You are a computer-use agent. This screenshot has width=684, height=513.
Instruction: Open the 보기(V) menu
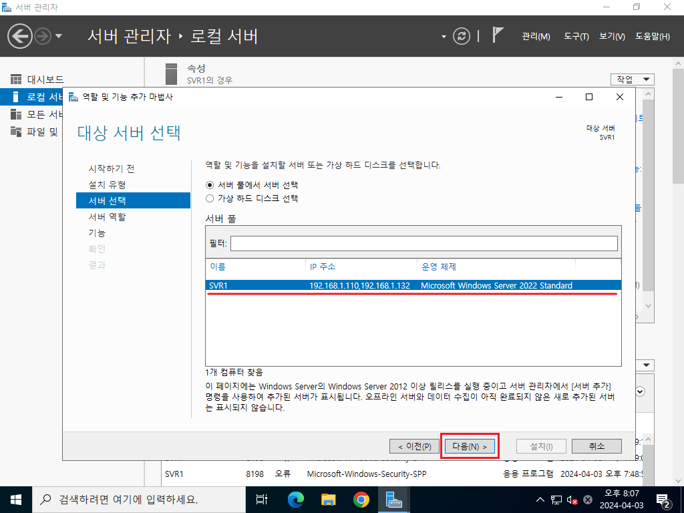click(612, 37)
